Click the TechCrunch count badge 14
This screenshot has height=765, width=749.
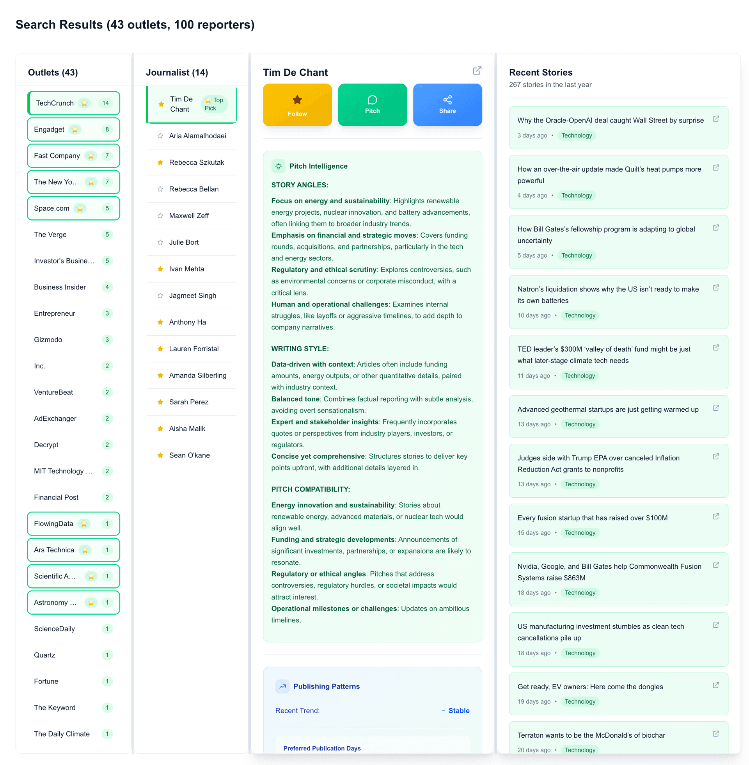105,103
